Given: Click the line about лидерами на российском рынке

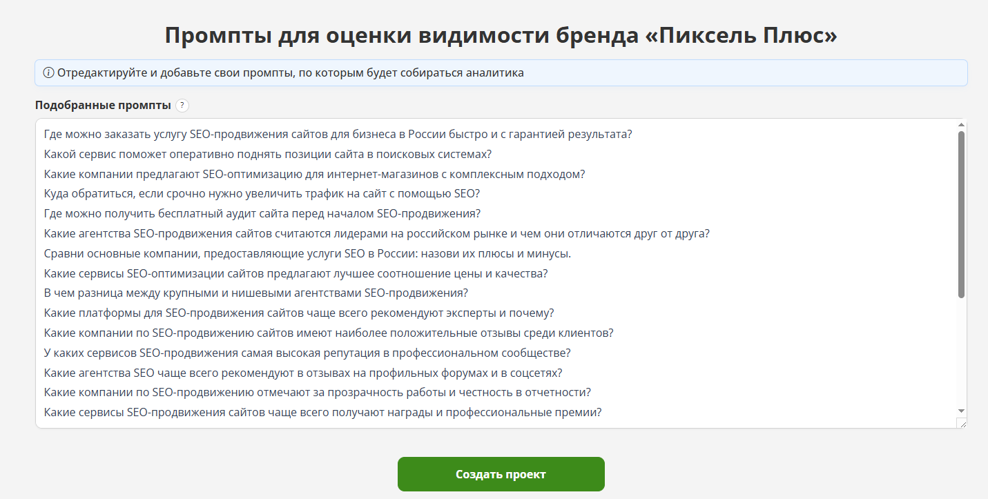Looking at the screenshot, I should [x=376, y=233].
